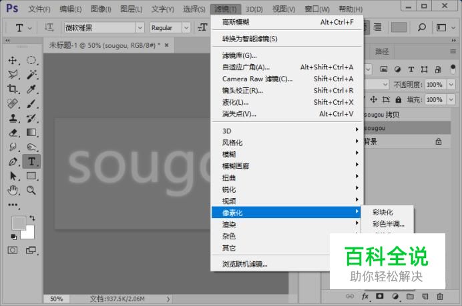Switch to the 路径 panel tab
Screen dimensions: 462x306
click(x=382, y=52)
